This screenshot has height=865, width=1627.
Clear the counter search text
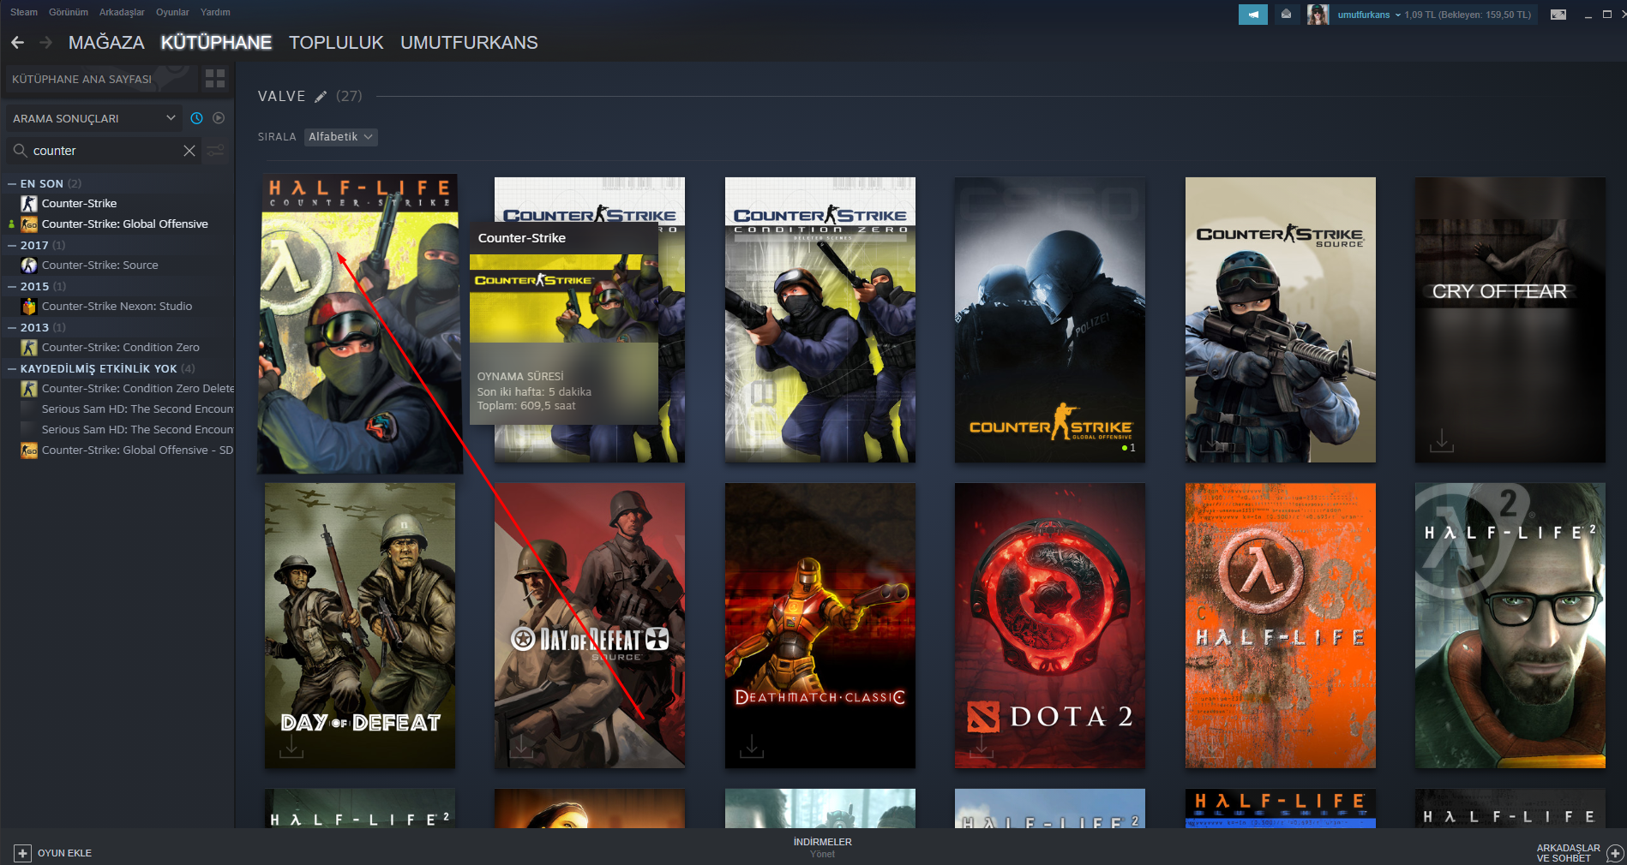189,151
